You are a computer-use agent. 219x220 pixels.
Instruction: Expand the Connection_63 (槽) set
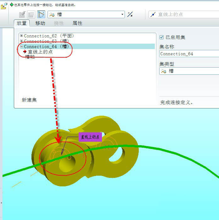point(21,41)
